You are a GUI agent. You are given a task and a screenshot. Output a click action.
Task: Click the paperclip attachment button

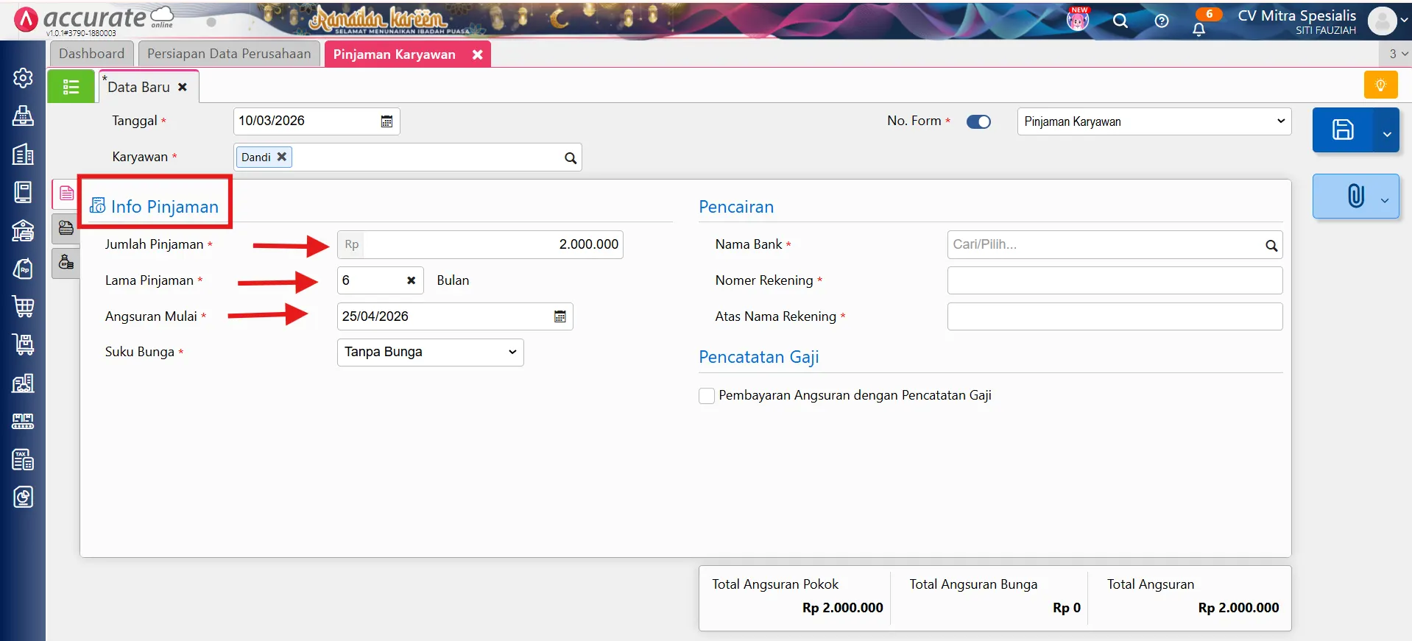click(1355, 196)
